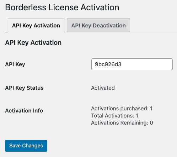Click the word Activation in page title

[x=100, y=7]
